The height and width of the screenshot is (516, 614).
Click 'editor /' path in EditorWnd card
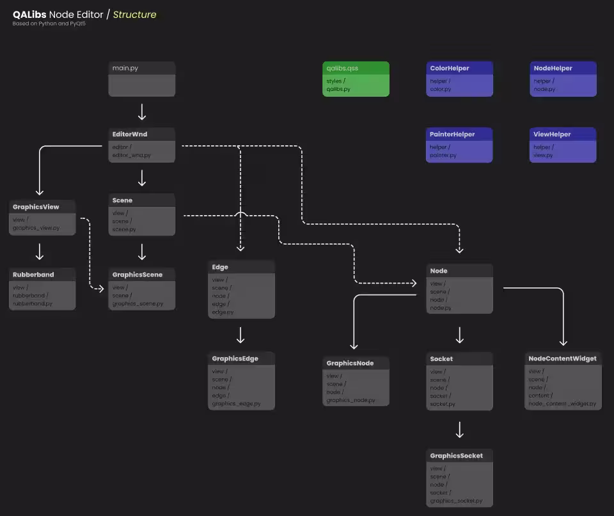tap(122, 147)
